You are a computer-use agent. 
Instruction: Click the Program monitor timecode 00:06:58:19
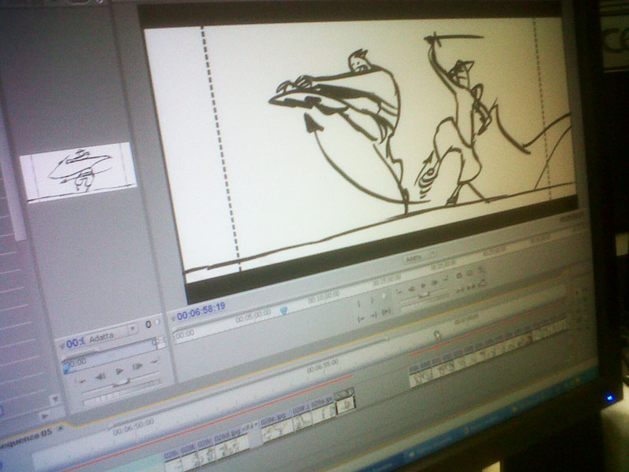pyautogui.click(x=201, y=312)
